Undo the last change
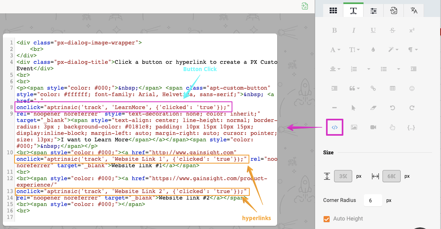Screen dimensions: 441x229 pos(393,108)
